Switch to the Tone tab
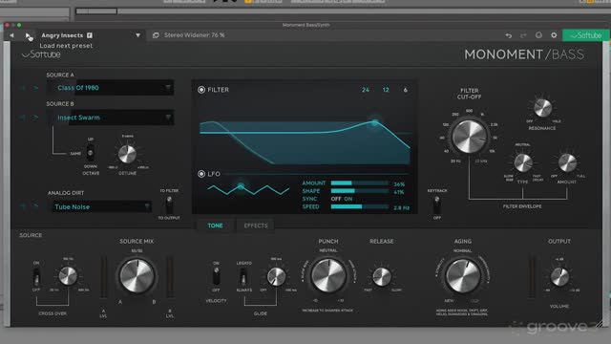 [x=215, y=226]
